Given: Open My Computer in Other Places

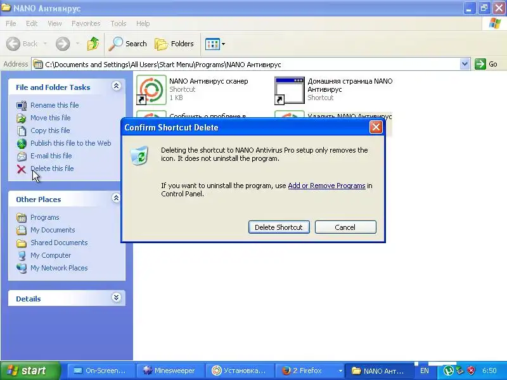Looking at the screenshot, I should 51,255.
